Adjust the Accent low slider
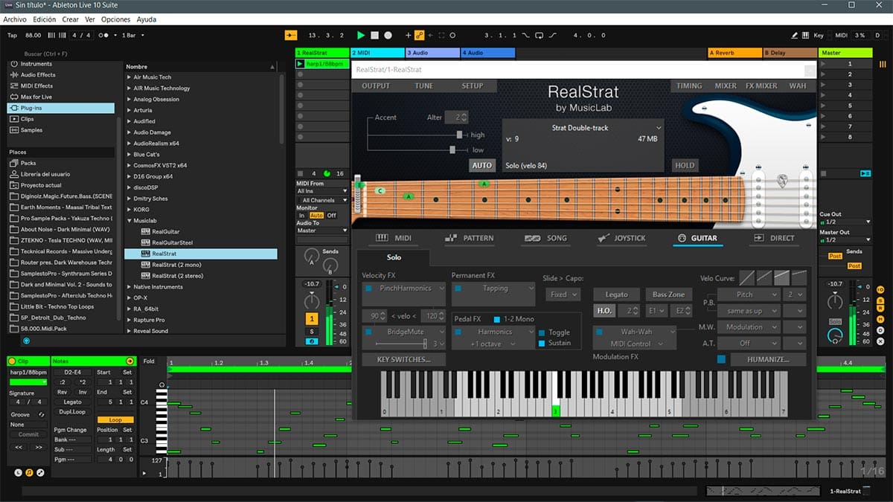The height and width of the screenshot is (502, 893). tap(452, 149)
